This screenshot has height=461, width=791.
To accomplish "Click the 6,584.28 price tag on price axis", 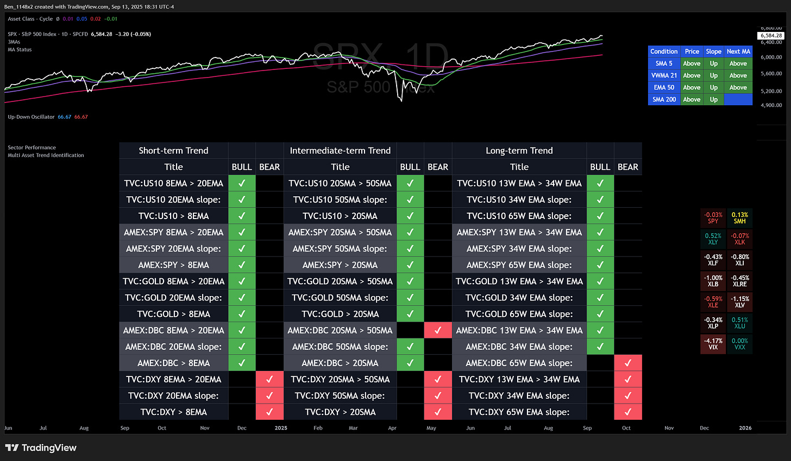I will pos(771,36).
